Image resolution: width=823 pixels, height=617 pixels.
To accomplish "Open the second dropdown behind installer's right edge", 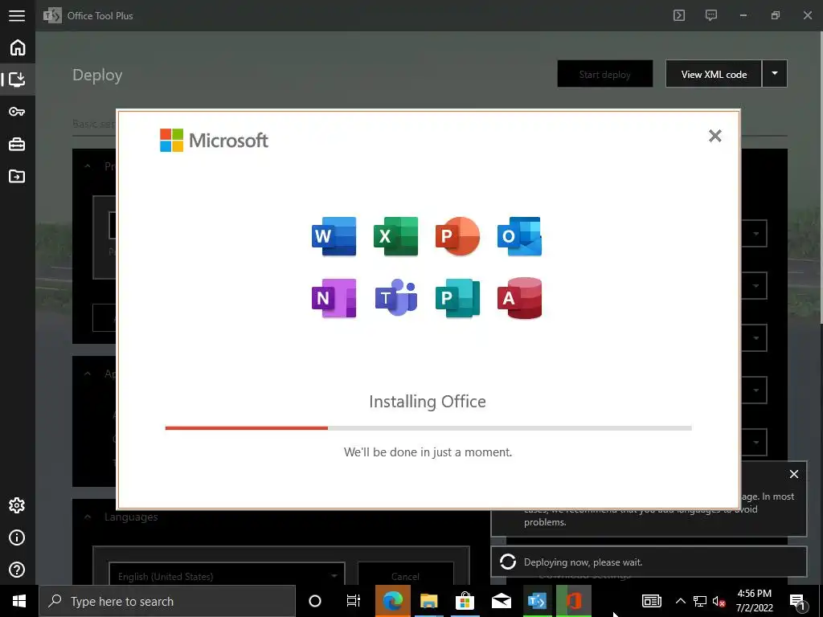I will click(754, 285).
